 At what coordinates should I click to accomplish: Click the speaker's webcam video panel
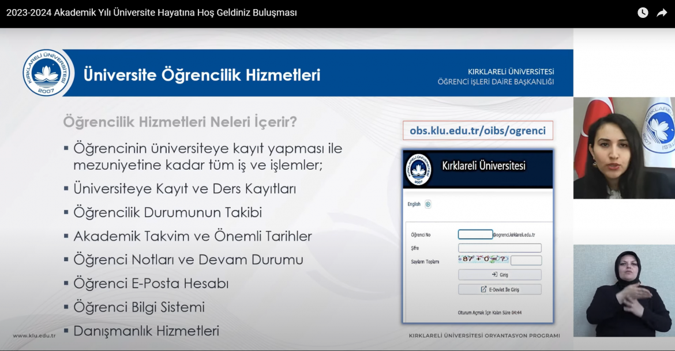point(624,148)
